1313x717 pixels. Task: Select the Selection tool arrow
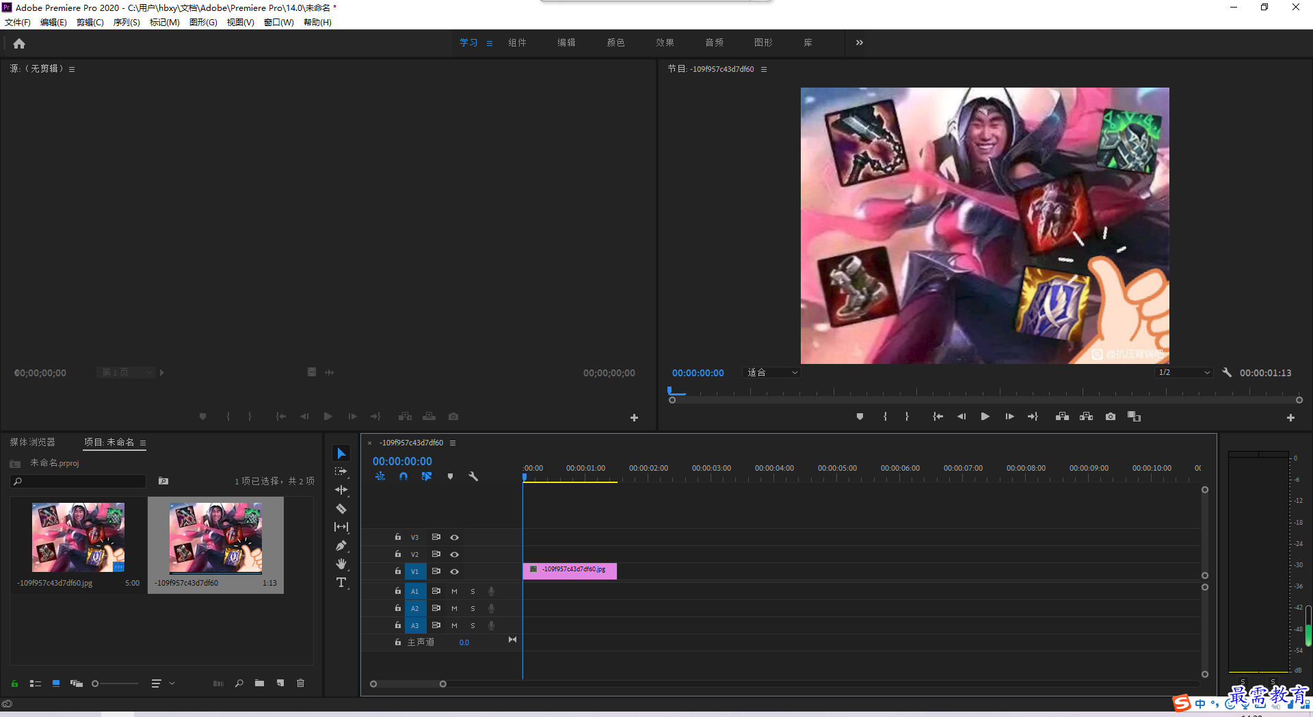341,454
